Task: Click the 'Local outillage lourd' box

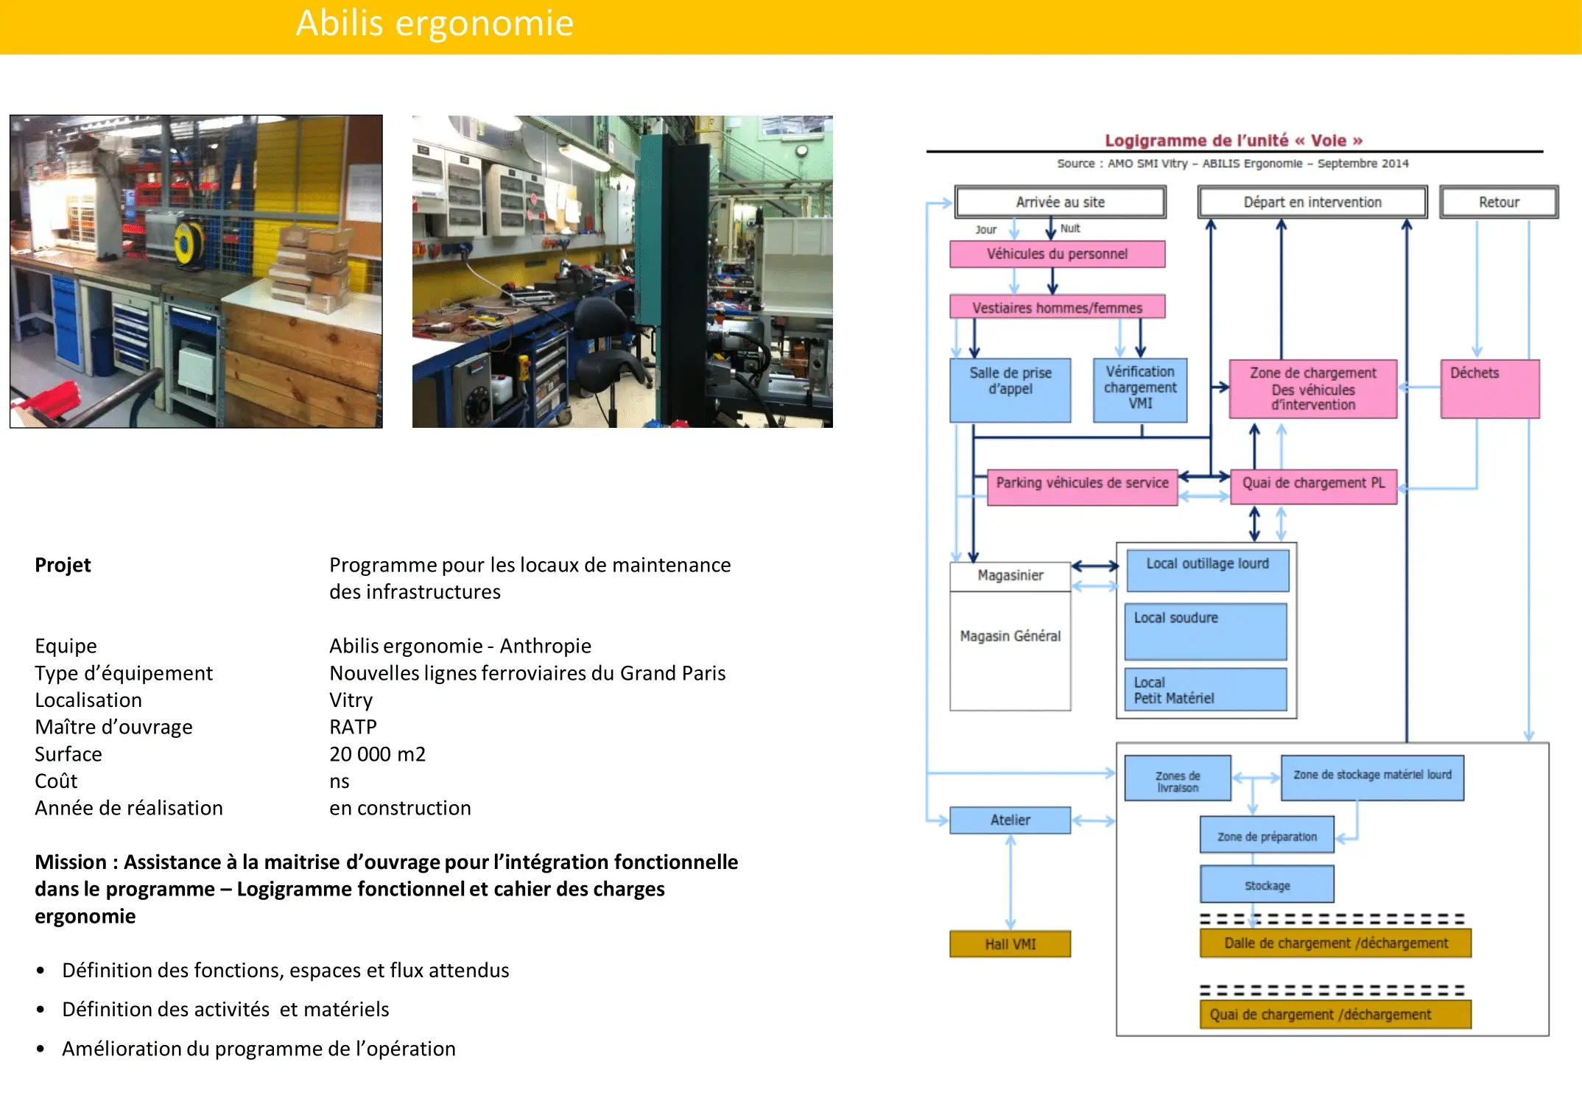Action: [x=1208, y=571]
